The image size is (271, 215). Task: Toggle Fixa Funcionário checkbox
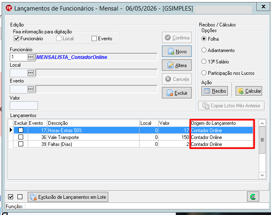[x=16, y=38]
